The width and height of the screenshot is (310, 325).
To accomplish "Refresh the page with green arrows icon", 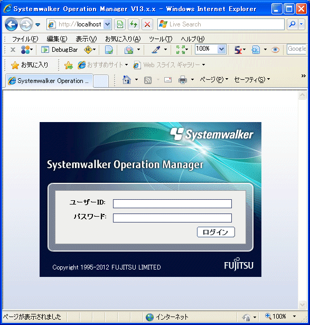I will (x=134, y=24).
